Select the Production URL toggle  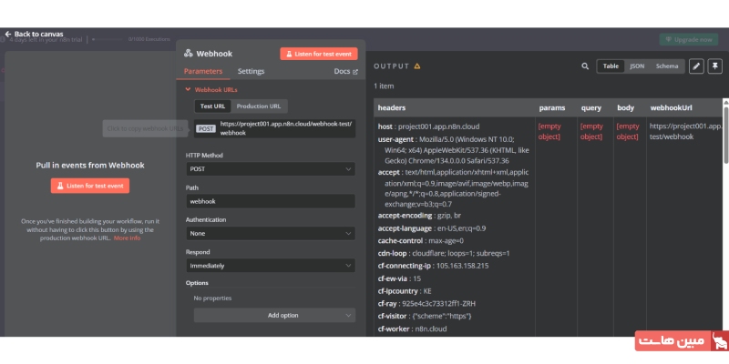coord(259,106)
